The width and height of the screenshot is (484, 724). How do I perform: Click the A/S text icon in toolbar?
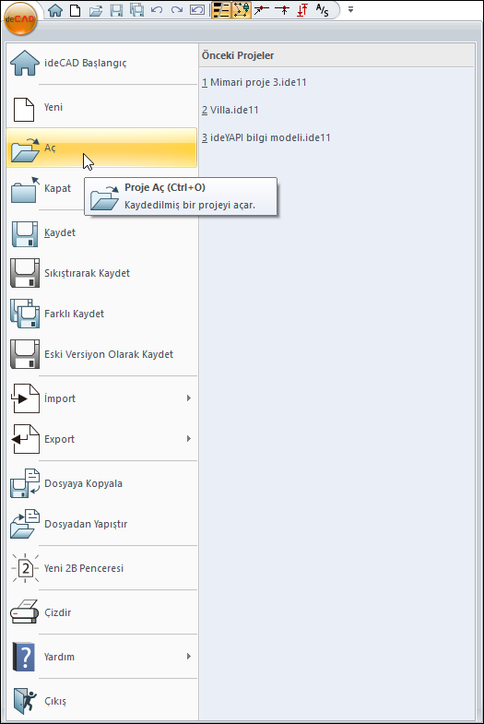pyautogui.click(x=322, y=10)
